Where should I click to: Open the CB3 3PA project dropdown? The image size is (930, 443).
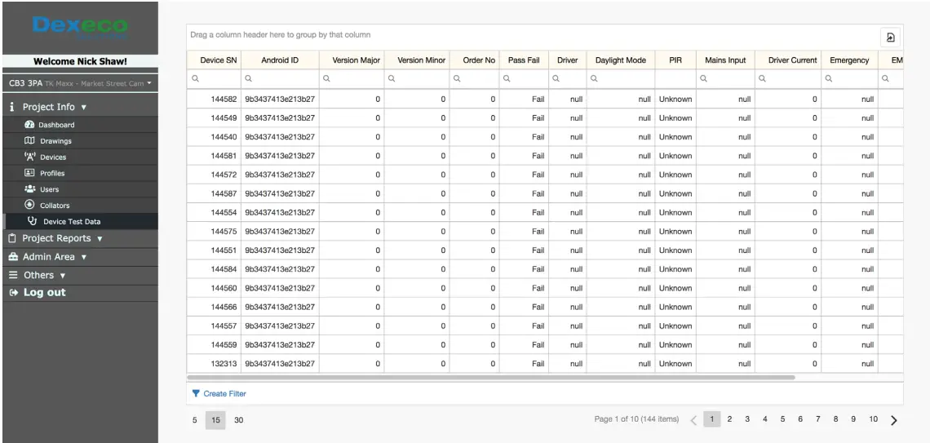[x=80, y=83]
